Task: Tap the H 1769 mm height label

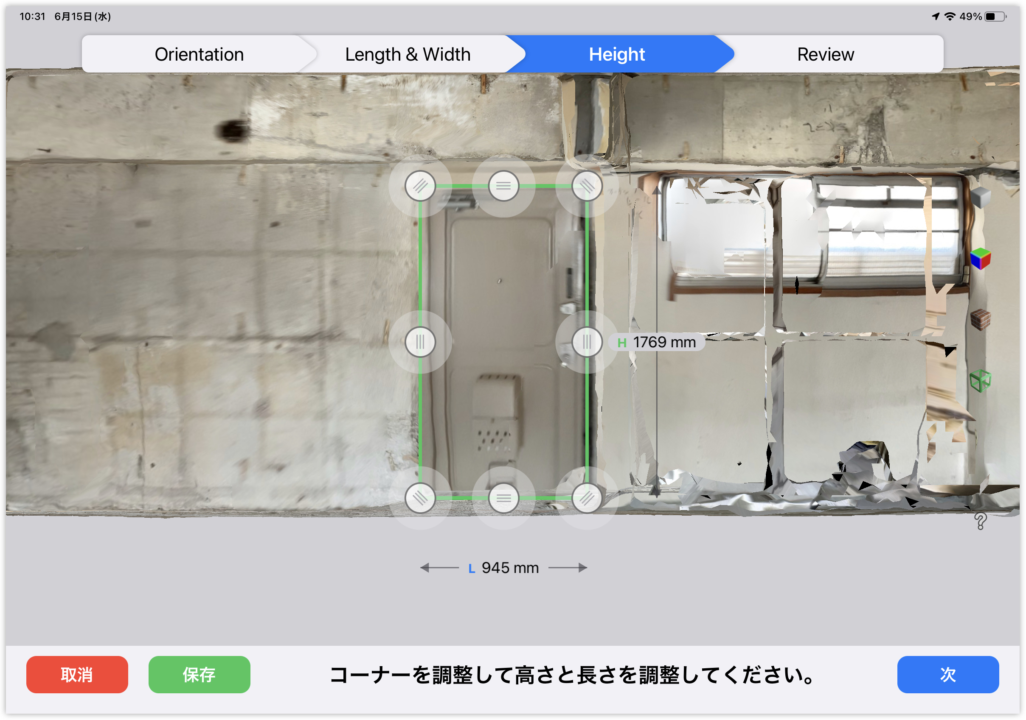Action: [657, 342]
